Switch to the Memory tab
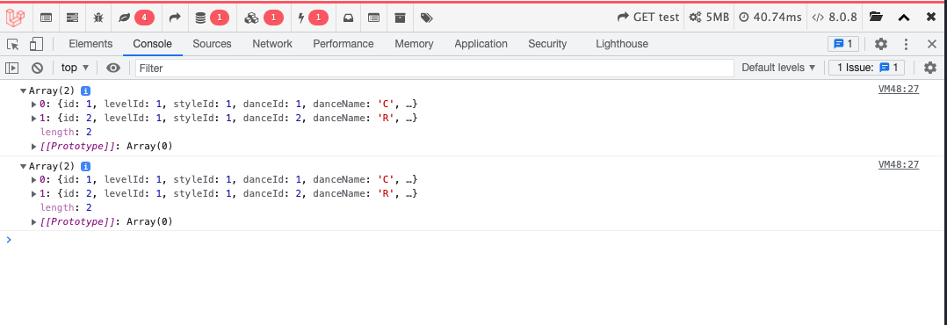Viewport: 947px width, 325px height. (414, 44)
